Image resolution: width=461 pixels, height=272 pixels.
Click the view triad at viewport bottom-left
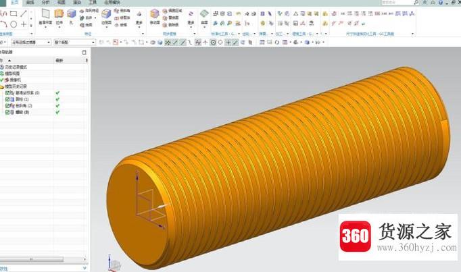(114, 263)
